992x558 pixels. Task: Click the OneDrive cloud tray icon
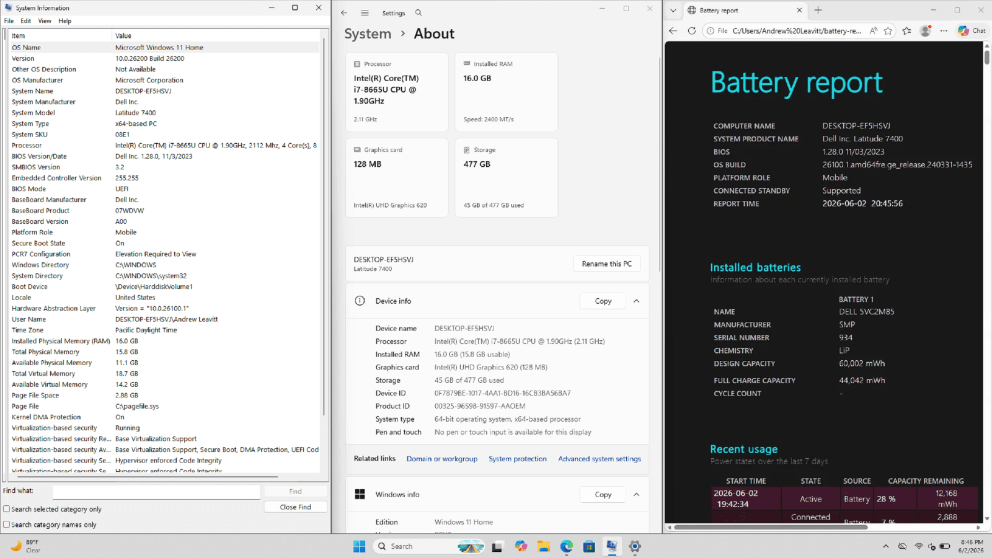tap(902, 546)
